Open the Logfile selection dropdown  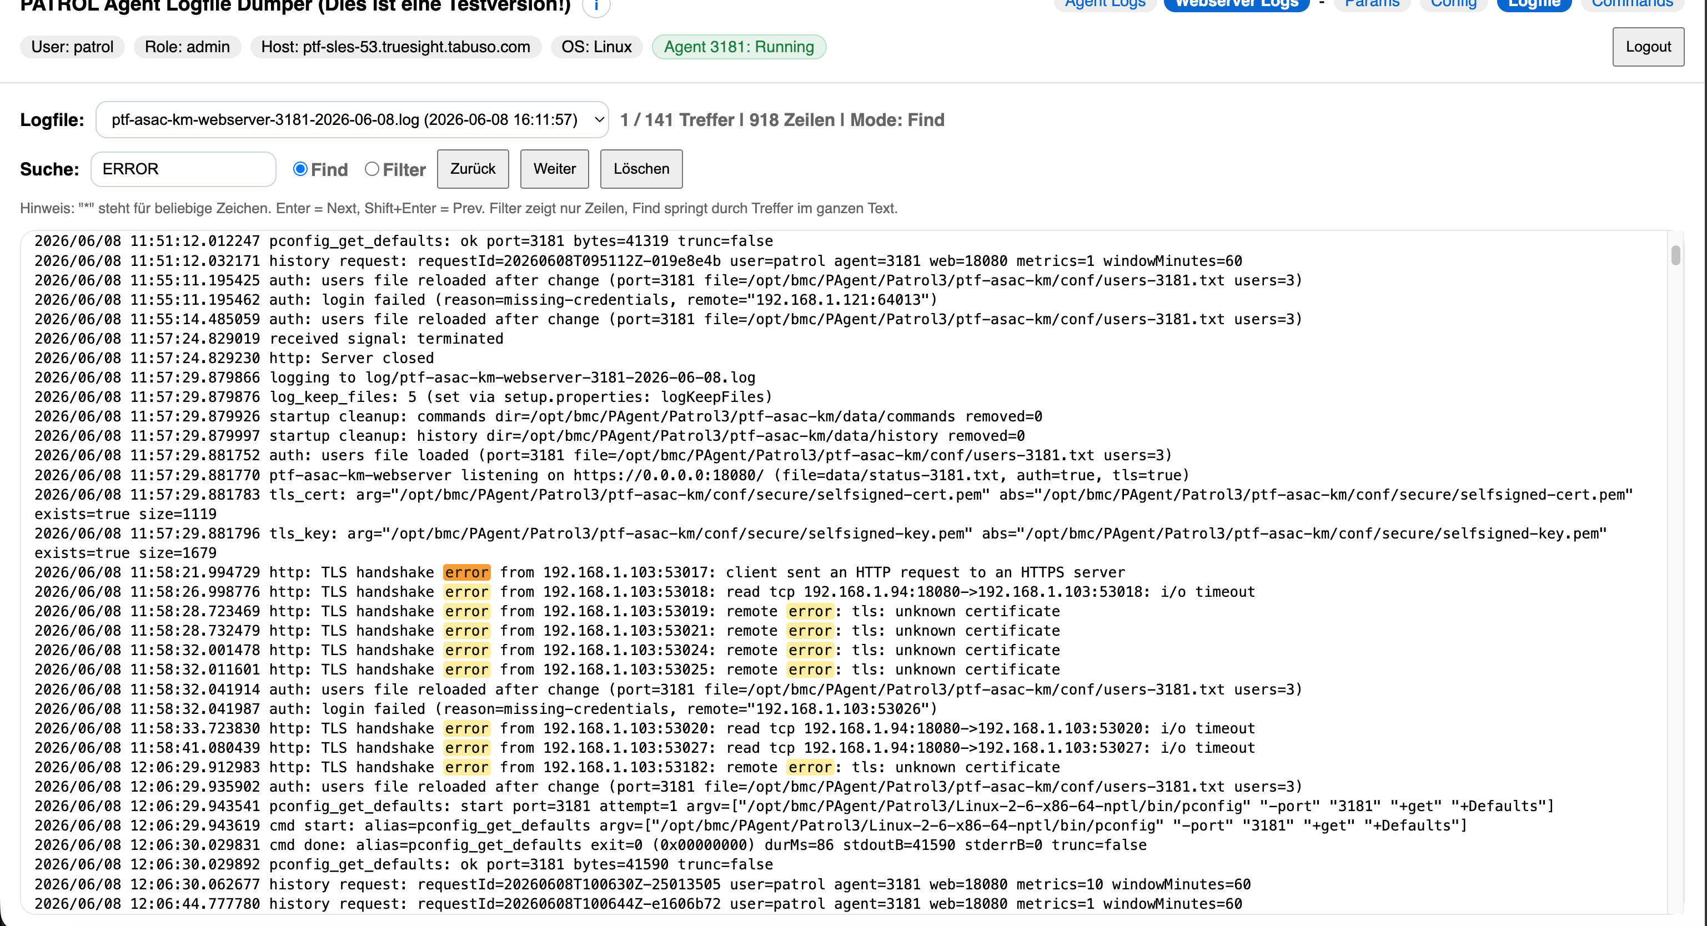point(352,120)
